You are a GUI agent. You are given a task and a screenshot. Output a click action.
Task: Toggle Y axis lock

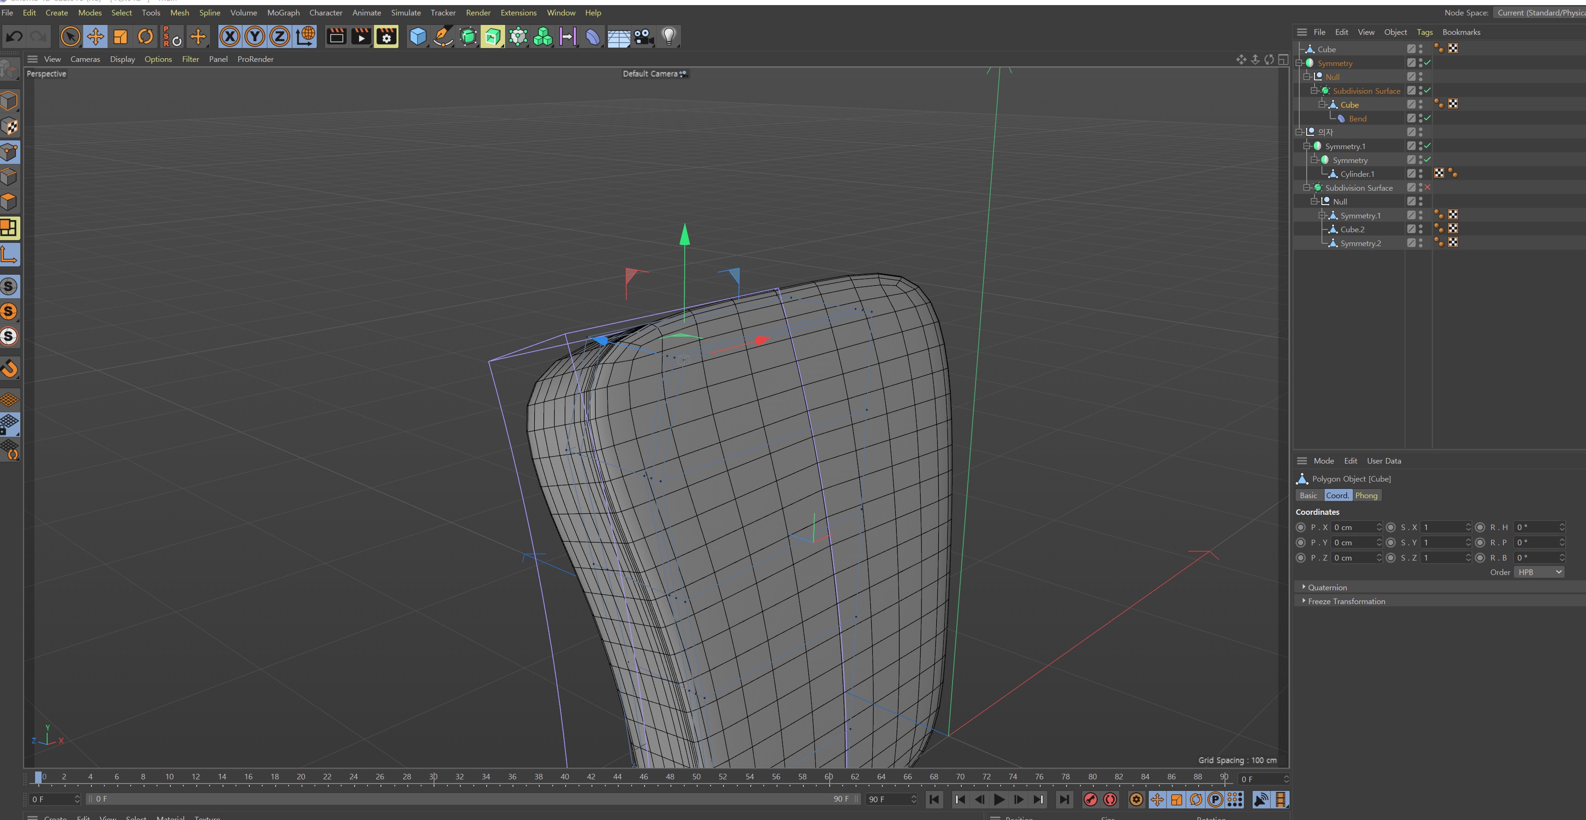click(x=254, y=37)
